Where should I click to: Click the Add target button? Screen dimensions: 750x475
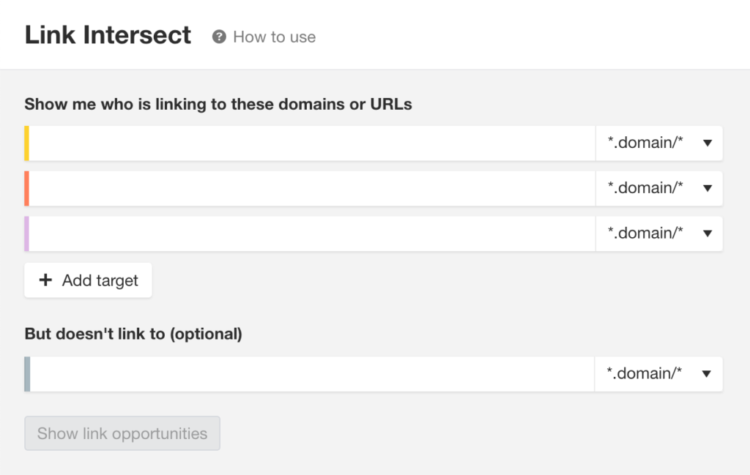coord(88,280)
